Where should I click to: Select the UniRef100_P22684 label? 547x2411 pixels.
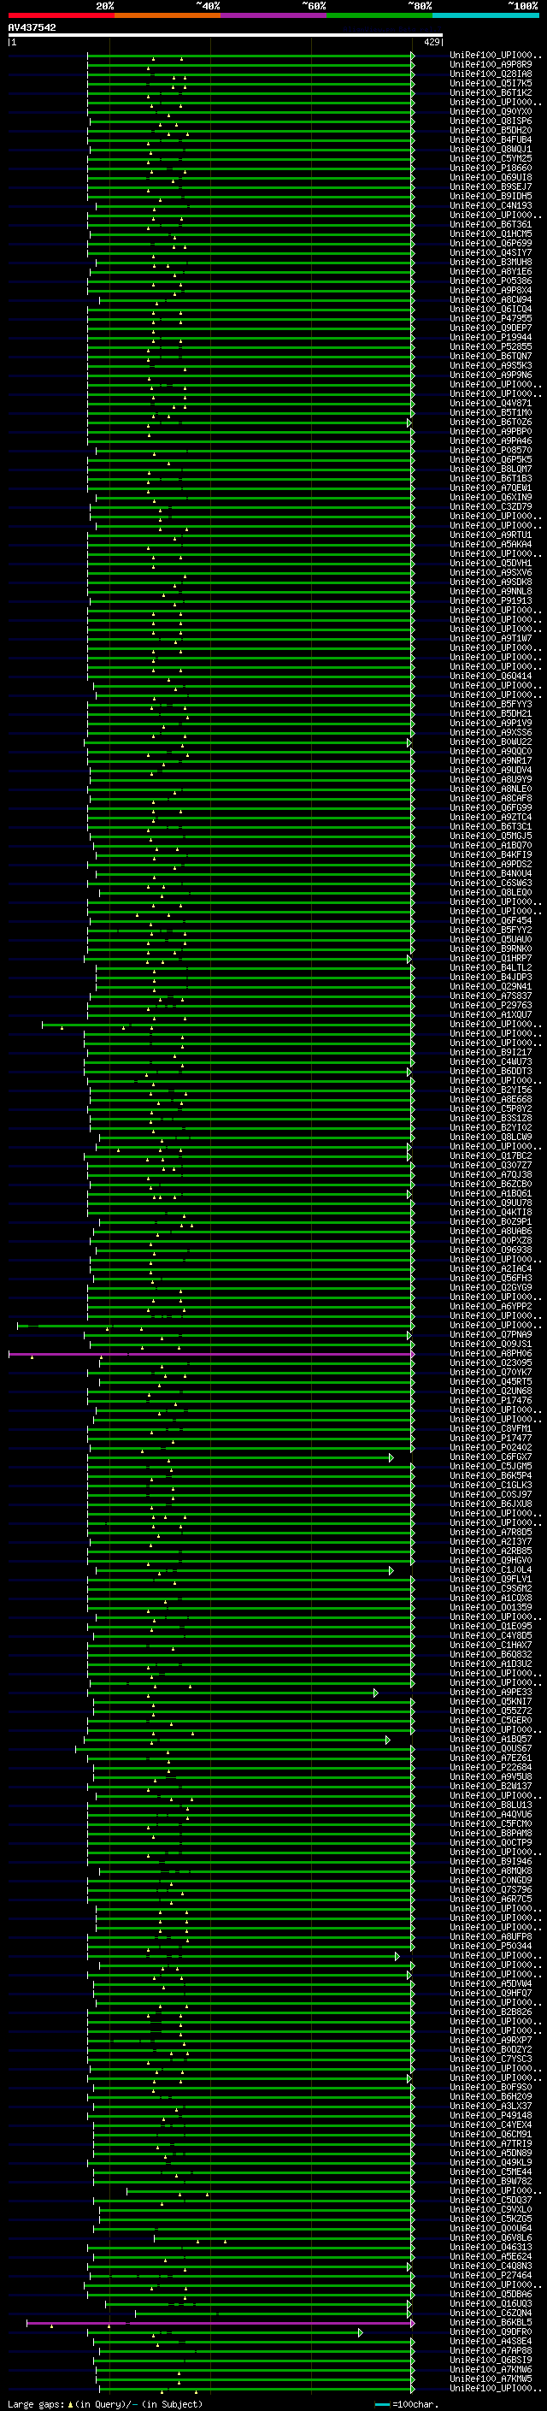[491, 1768]
